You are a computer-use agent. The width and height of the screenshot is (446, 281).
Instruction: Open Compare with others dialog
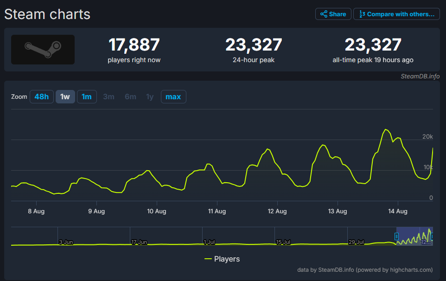pyautogui.click(x=396, y=14)
